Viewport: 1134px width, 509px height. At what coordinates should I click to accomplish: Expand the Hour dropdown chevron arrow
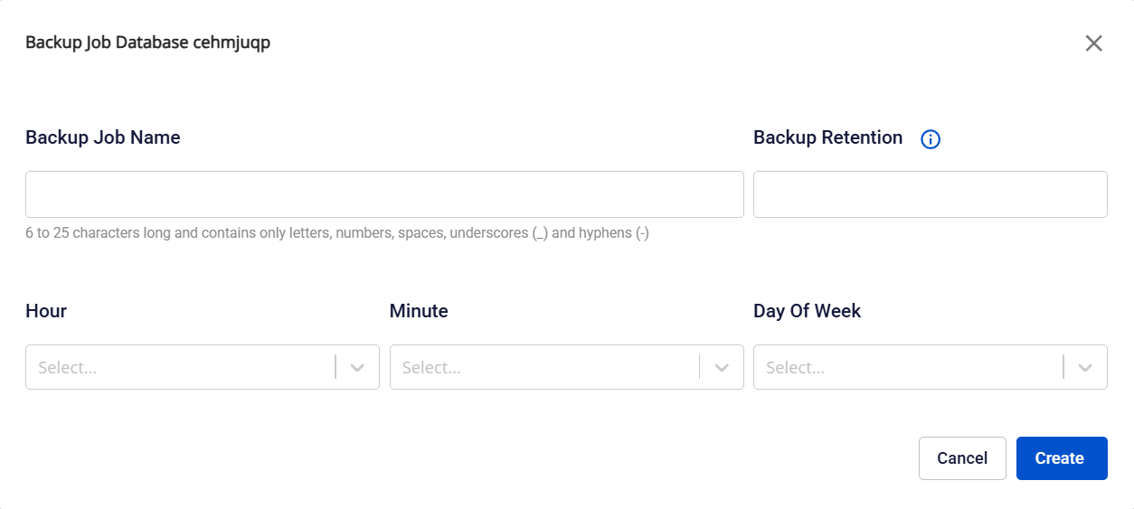pyautogui.click(x=357, y=367)
